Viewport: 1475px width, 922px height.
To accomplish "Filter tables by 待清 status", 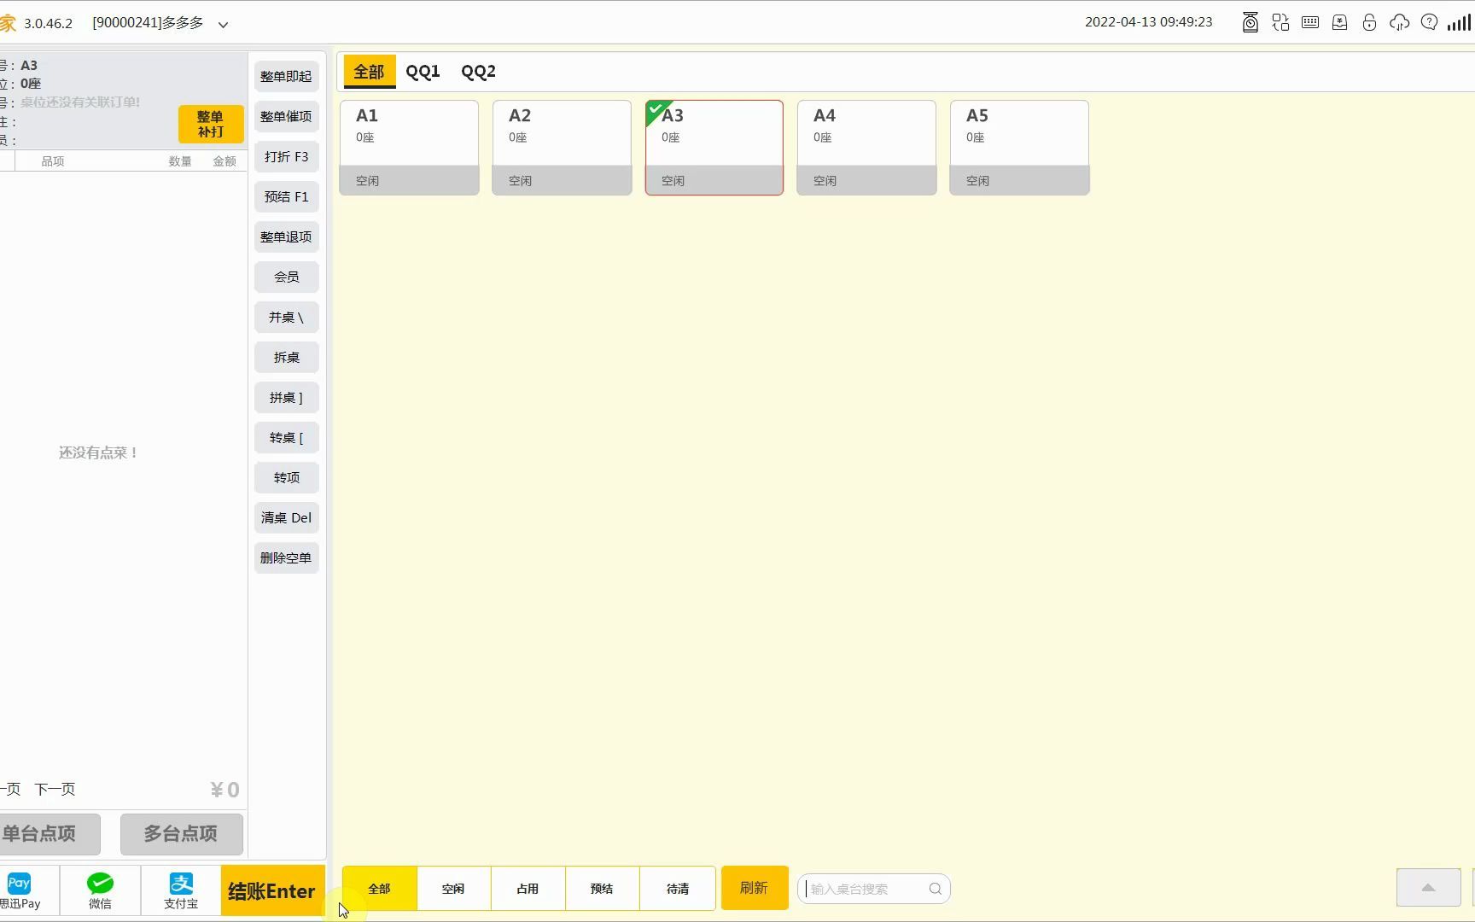I will (678, 889).
